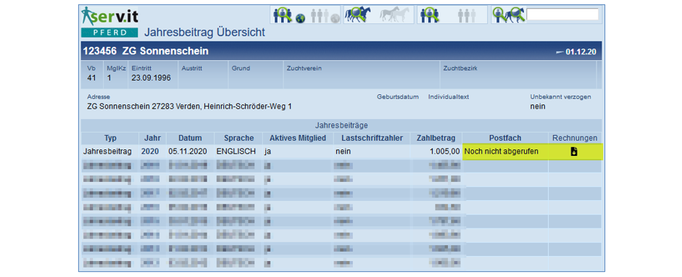Click the Postfach column header
The image size is (682, 277).
[x=505, y=138]
